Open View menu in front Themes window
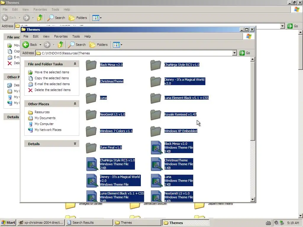 tap(46, 36)
